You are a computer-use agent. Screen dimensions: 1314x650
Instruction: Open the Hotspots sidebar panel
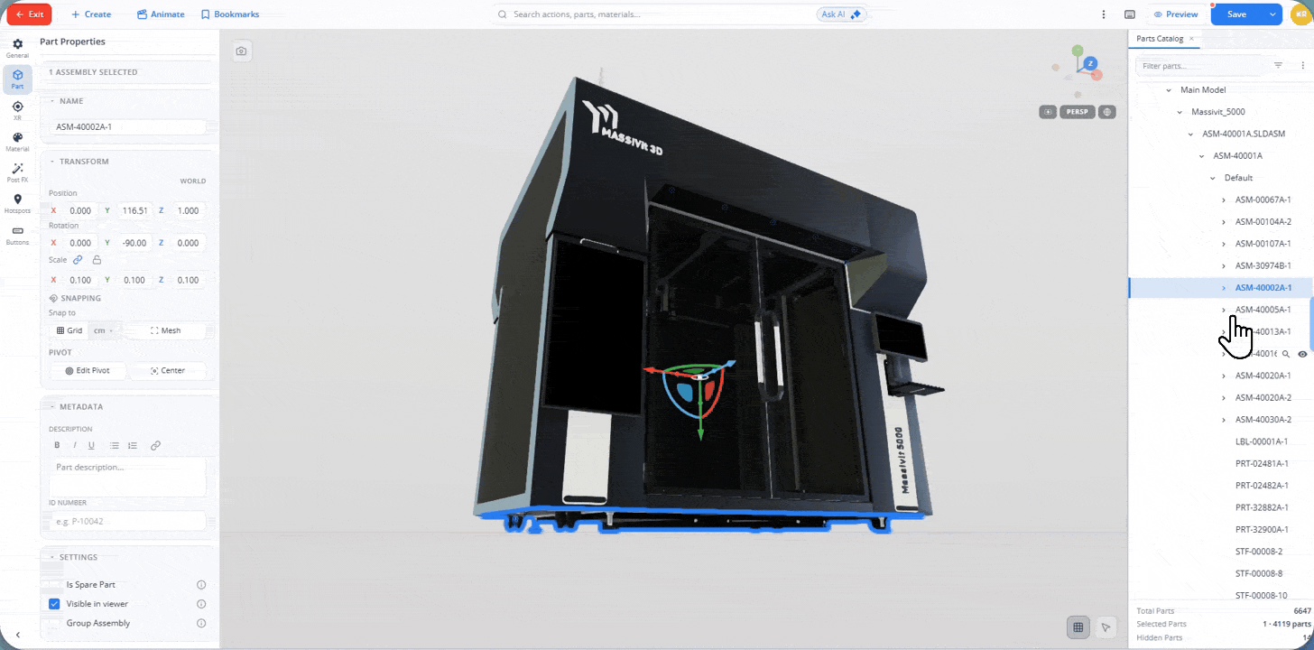[x=17, y=203]
